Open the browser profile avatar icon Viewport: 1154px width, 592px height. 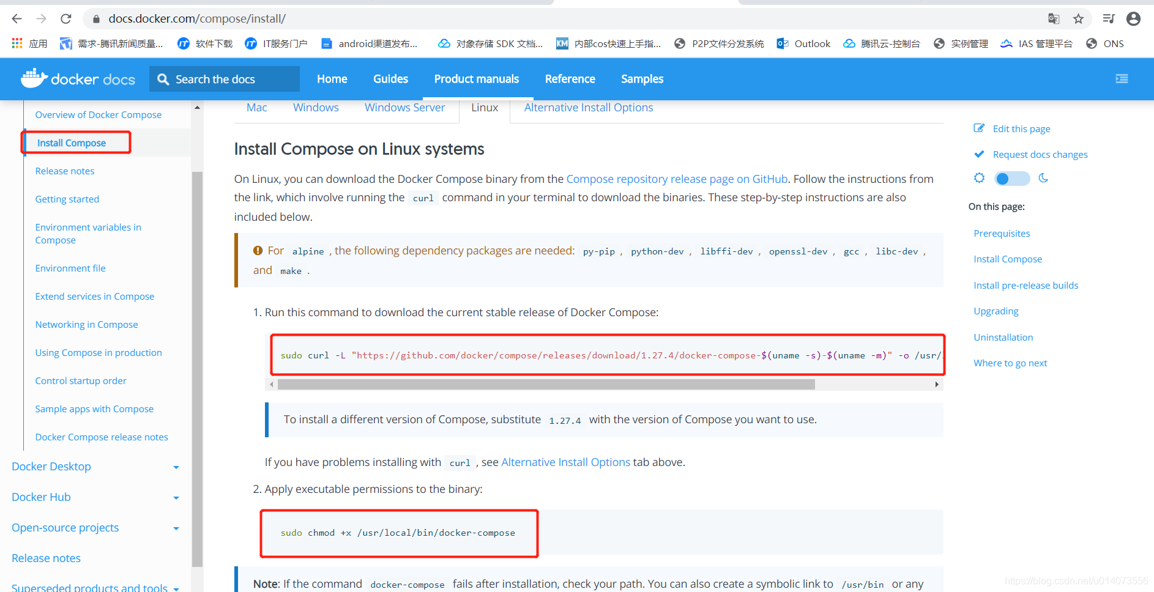click(x=1133, y=19)
